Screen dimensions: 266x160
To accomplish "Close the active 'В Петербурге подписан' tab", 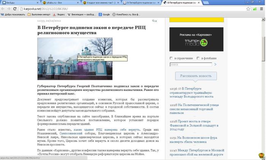I will (199, 3).
